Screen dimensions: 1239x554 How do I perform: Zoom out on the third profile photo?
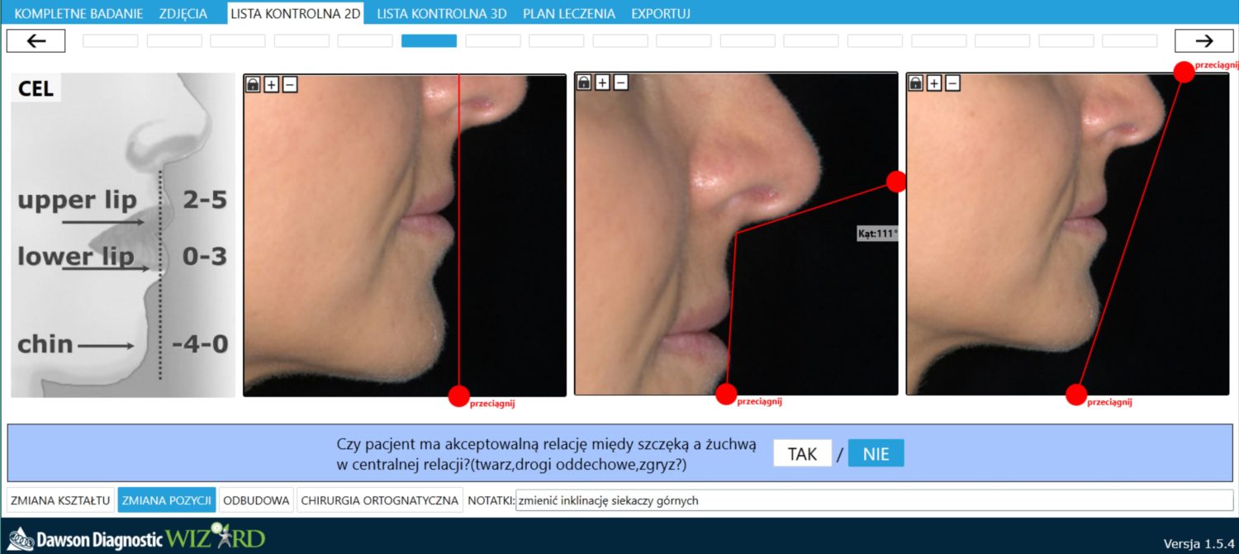coord(952,83)
